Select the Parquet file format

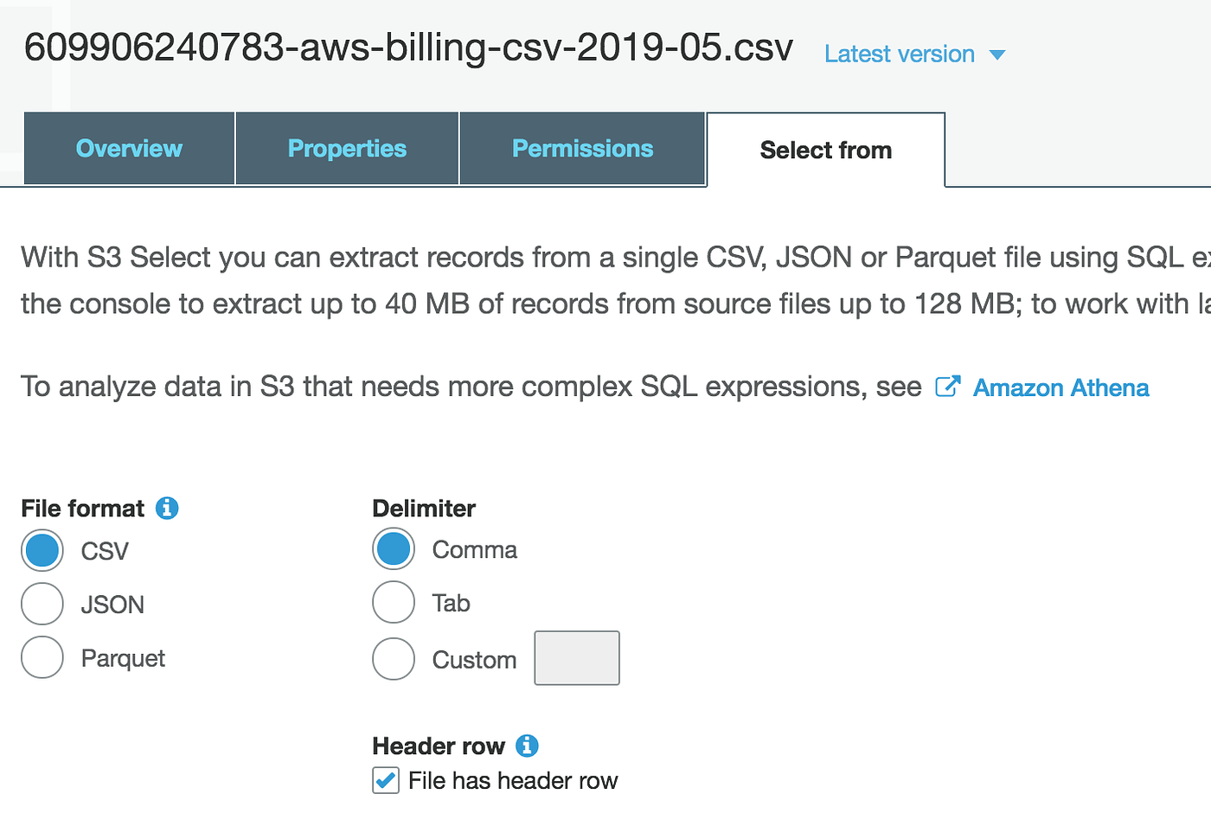click(42, 657)
